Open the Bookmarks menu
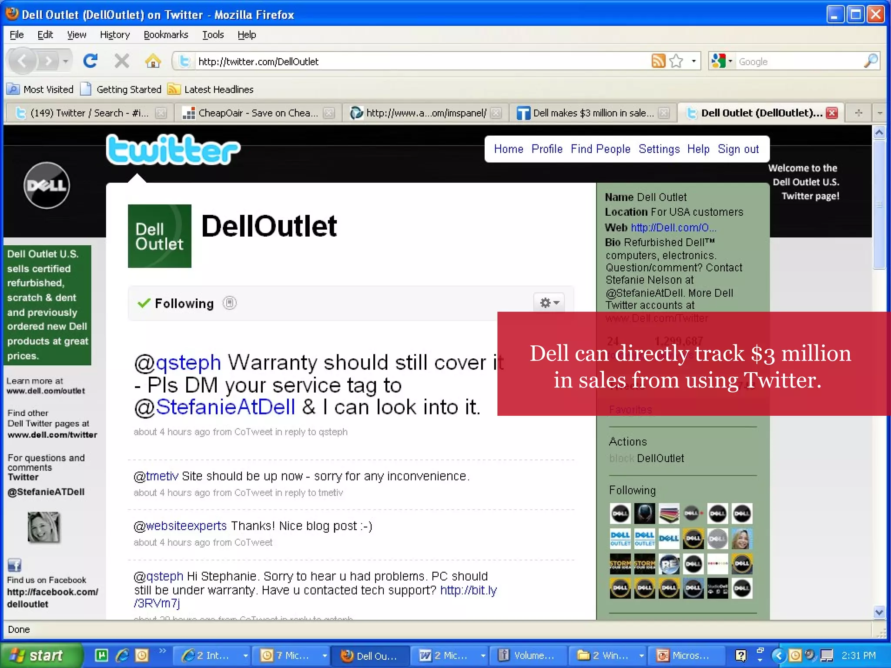 point(166,35)
